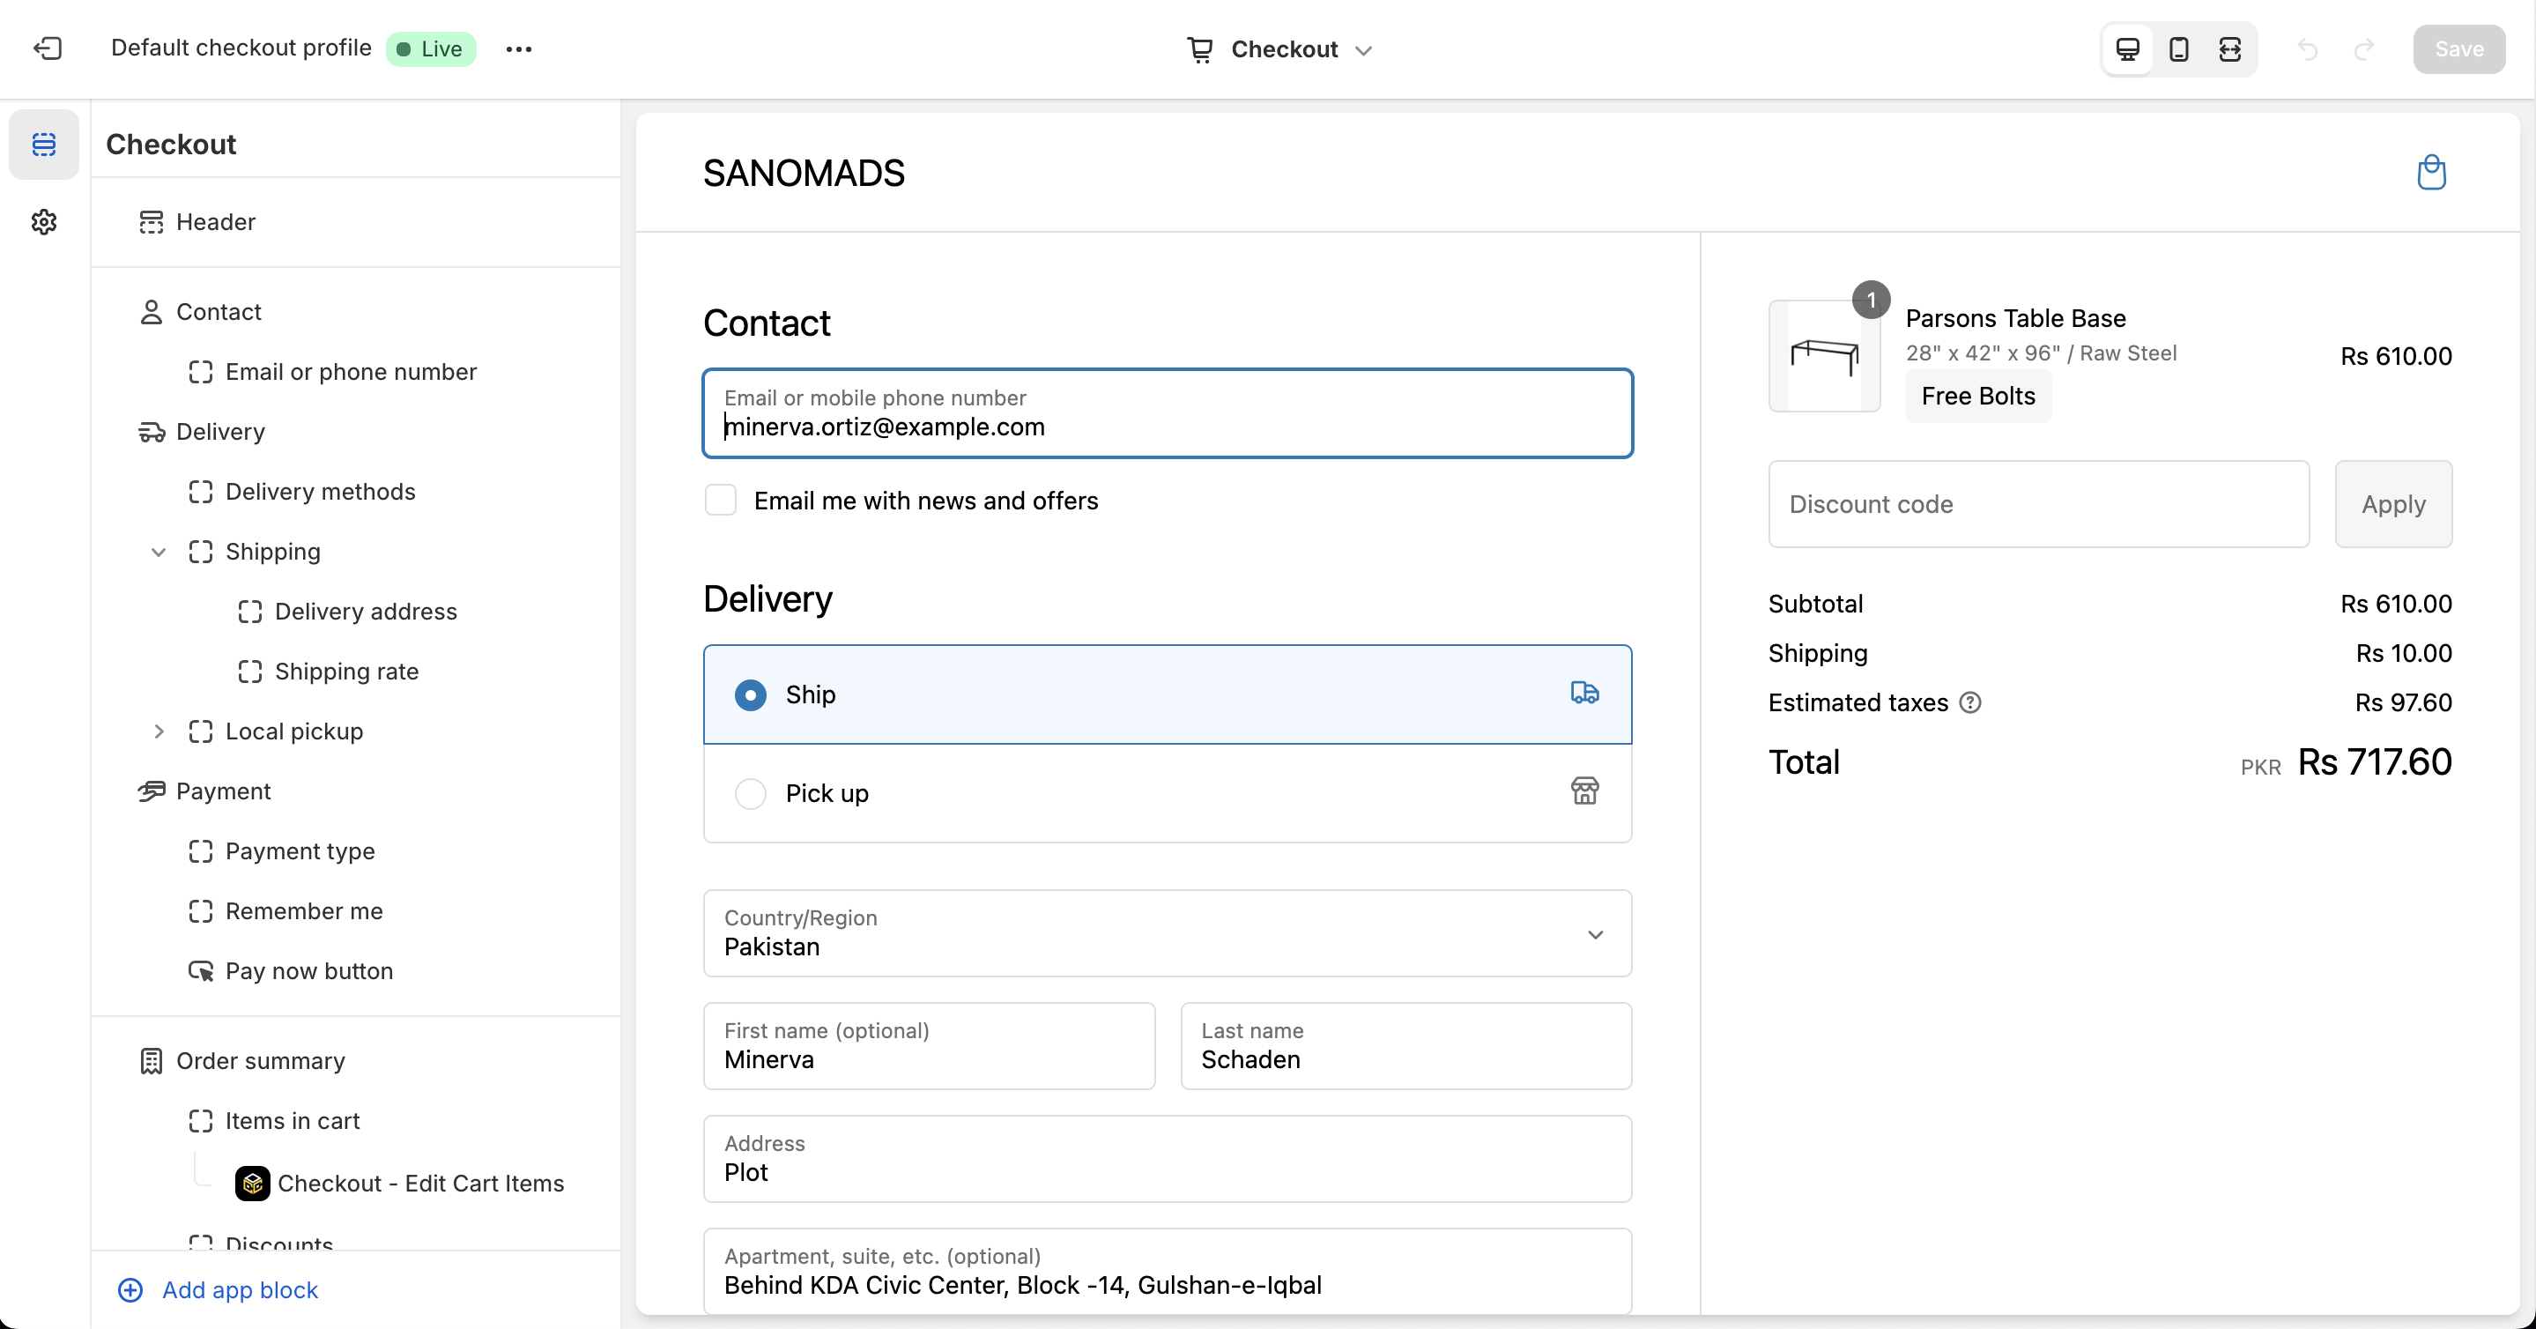Image resolution: width=2536 pixels, height=1329 pixels.
Task: Click the Header section icon
Action: pyautogui.click(x=151, y=222)
